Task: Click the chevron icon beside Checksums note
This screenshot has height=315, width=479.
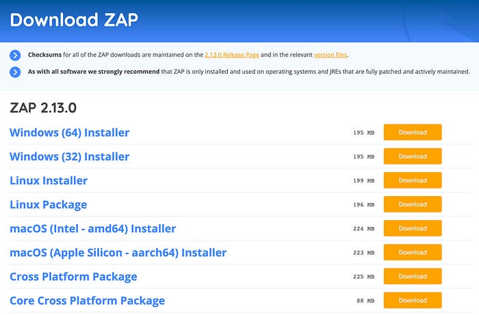Action: [15, 55]
